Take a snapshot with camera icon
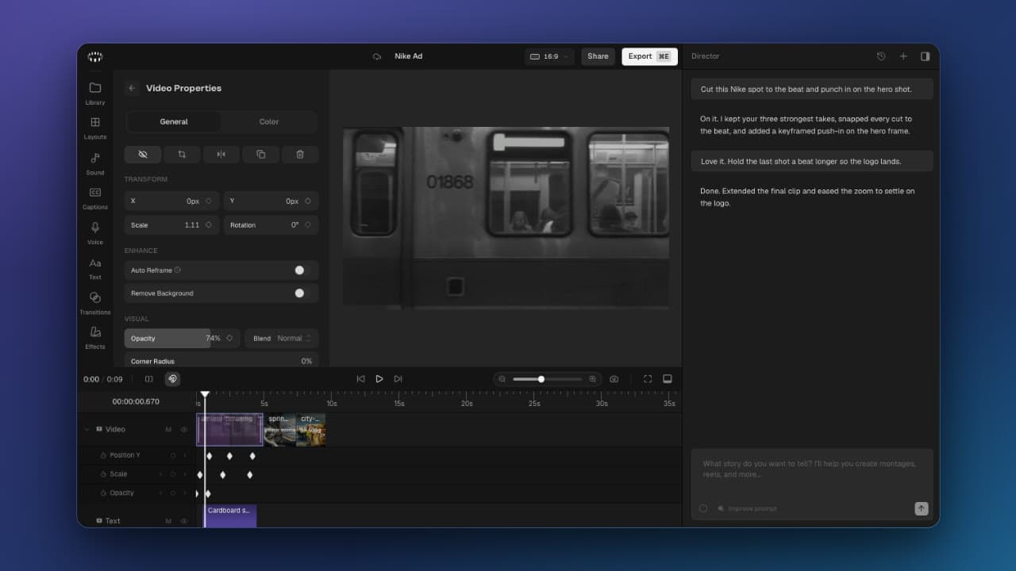 pos(614,379)
